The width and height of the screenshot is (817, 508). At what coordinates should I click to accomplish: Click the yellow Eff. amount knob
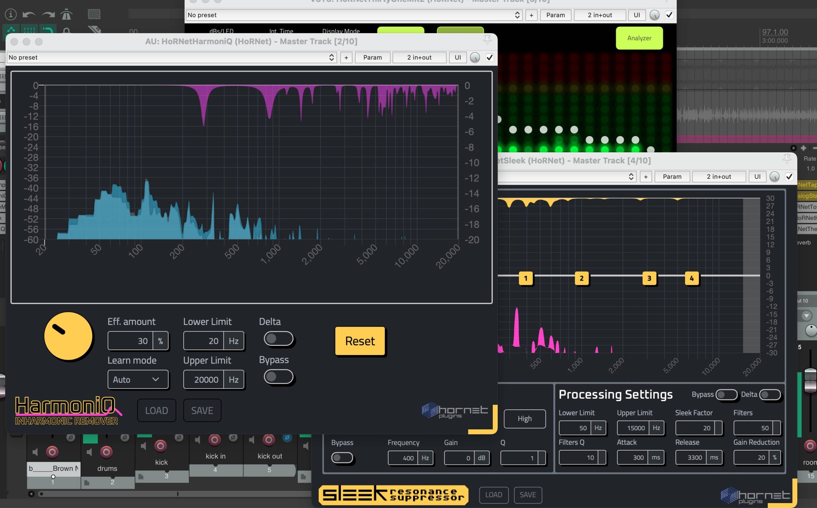point(68,336)
